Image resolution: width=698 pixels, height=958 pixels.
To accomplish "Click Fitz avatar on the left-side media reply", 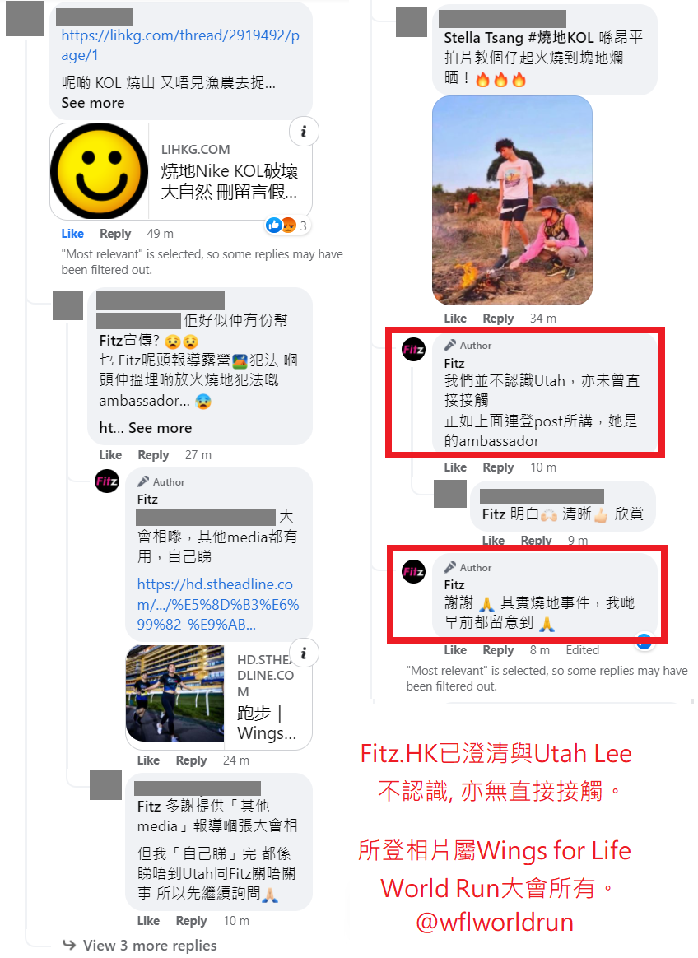I will pyautogui.click(x=107, y=481).
